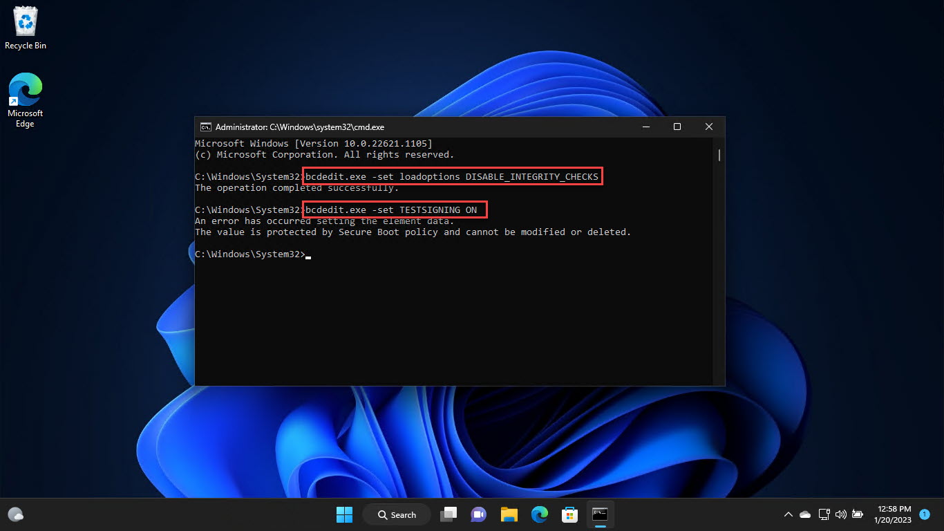Viewport: 944px width, 531px height.
Task: Open volume quick settings control
Action: pos(841,514)
